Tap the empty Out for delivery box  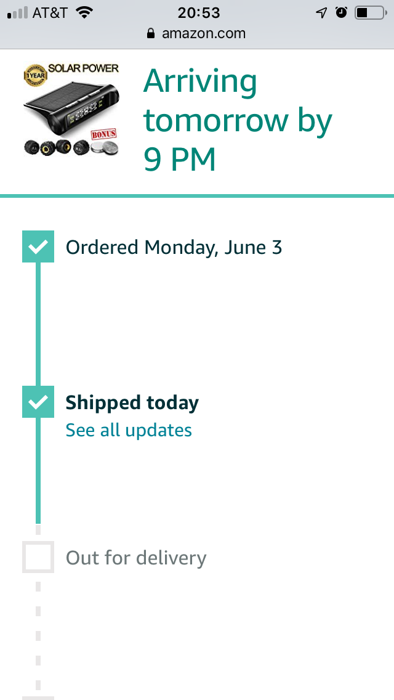(x=38, y=557)
